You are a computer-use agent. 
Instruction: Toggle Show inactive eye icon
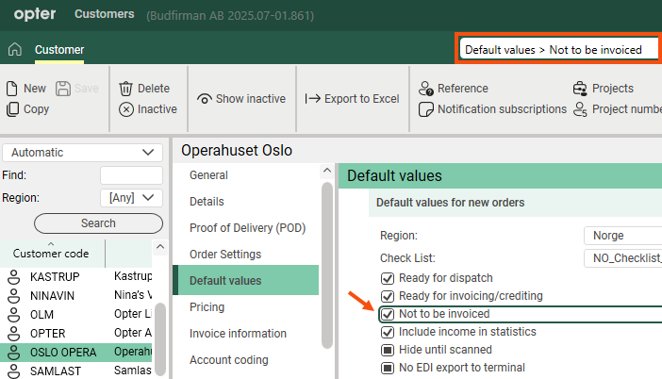205,99
